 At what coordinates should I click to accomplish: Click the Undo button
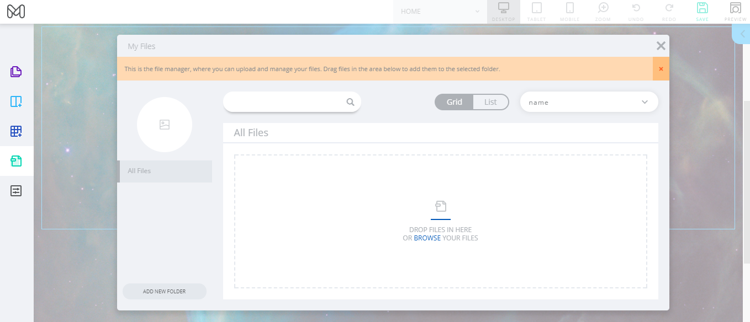click(636, 12)
